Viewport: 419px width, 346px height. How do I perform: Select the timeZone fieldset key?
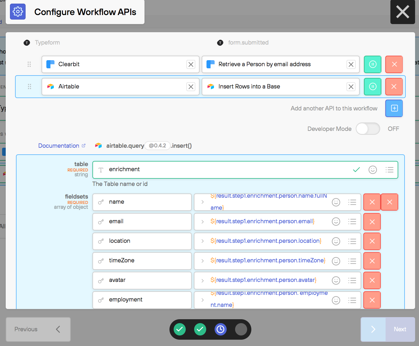(x=142, y=261)
